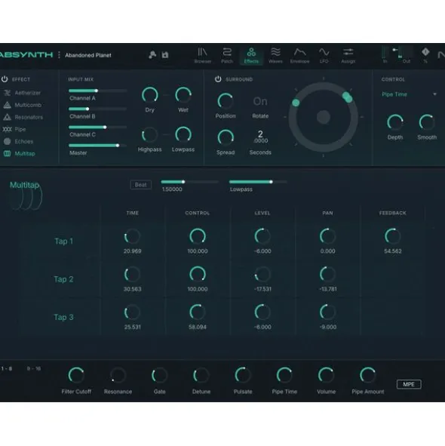445x446 pixels.
Task: Click the Pulsate macro knob
Action: pos(243,375)
